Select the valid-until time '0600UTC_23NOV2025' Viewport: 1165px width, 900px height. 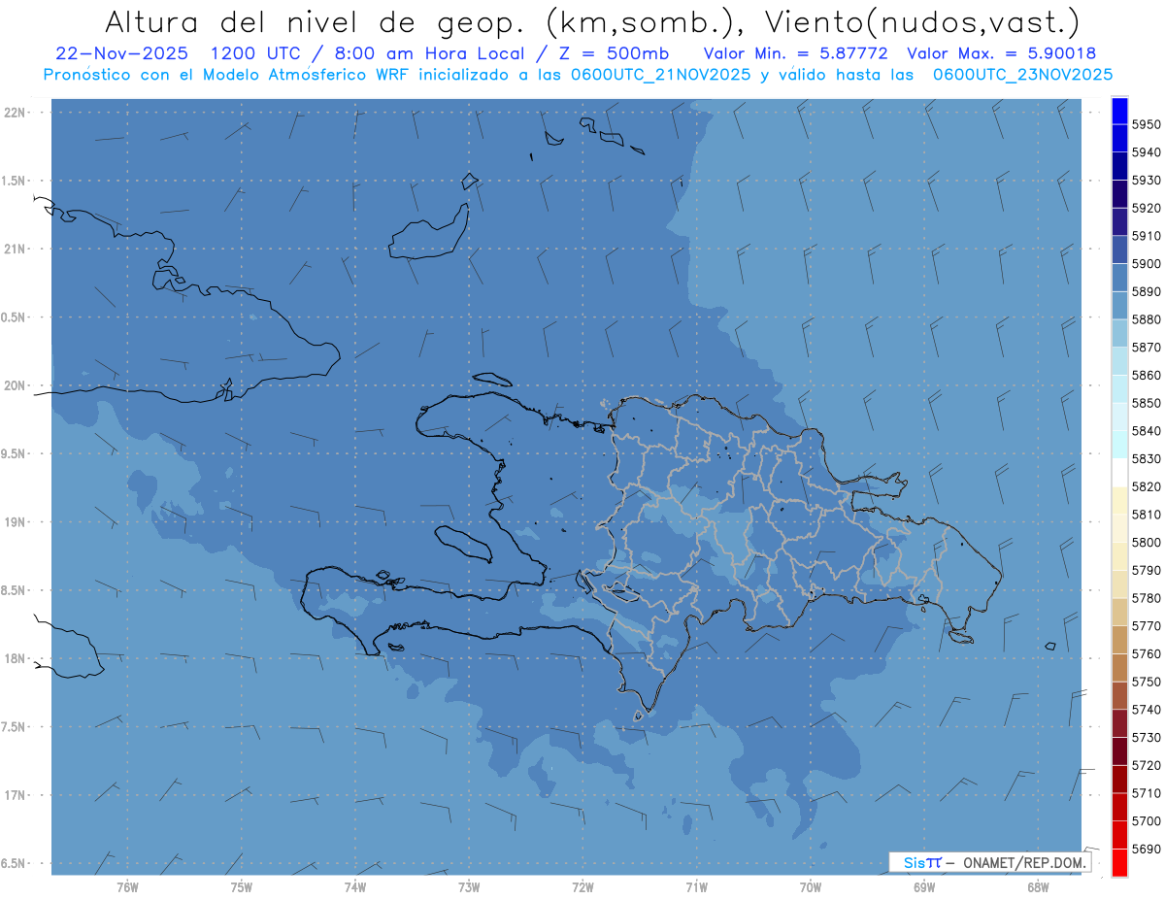1022,74
